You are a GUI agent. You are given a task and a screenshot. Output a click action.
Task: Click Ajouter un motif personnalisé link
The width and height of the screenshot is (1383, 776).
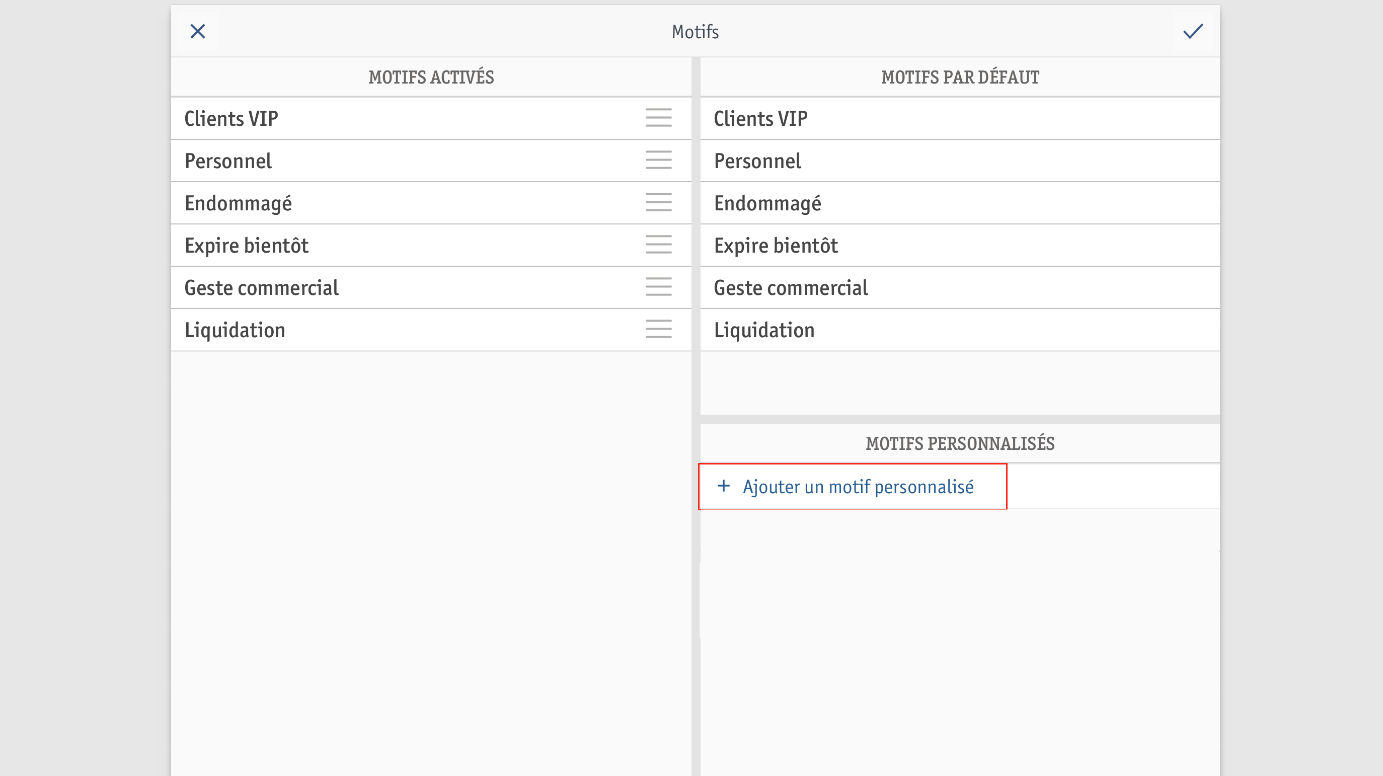coord(858,487)
